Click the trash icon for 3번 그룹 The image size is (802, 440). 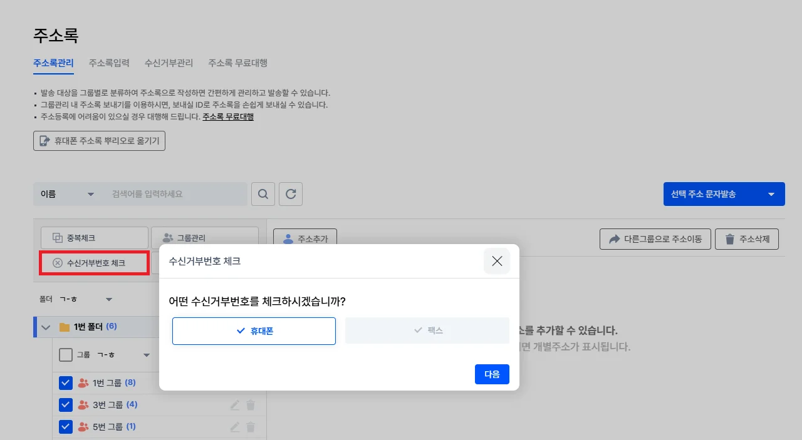pos(251,405)
